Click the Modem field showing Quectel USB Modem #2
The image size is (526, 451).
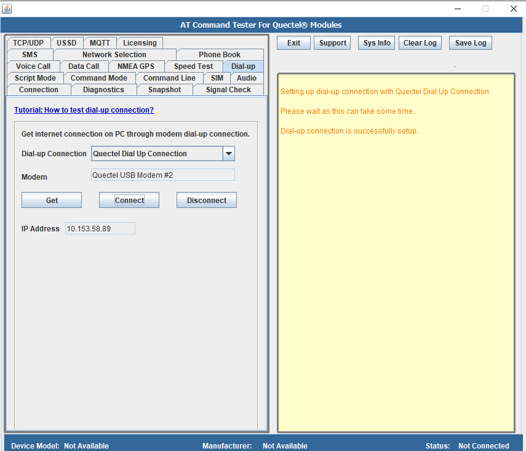(x=163, y=175)
